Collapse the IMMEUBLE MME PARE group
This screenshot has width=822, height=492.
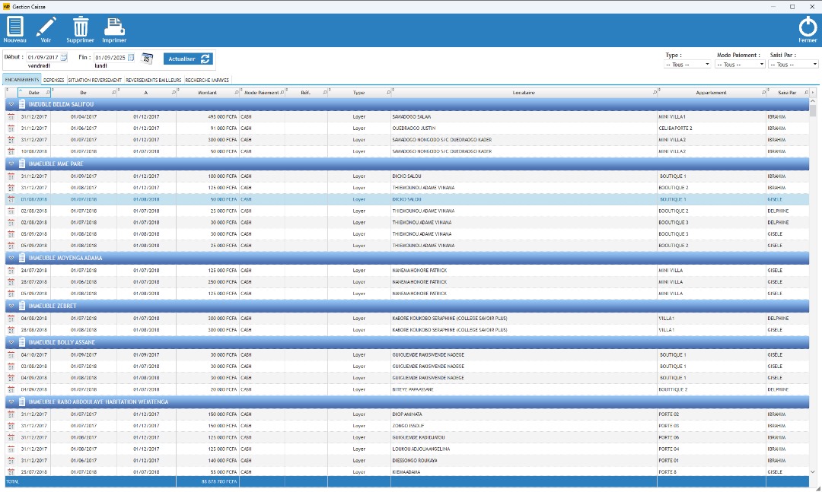coord(10,163)
